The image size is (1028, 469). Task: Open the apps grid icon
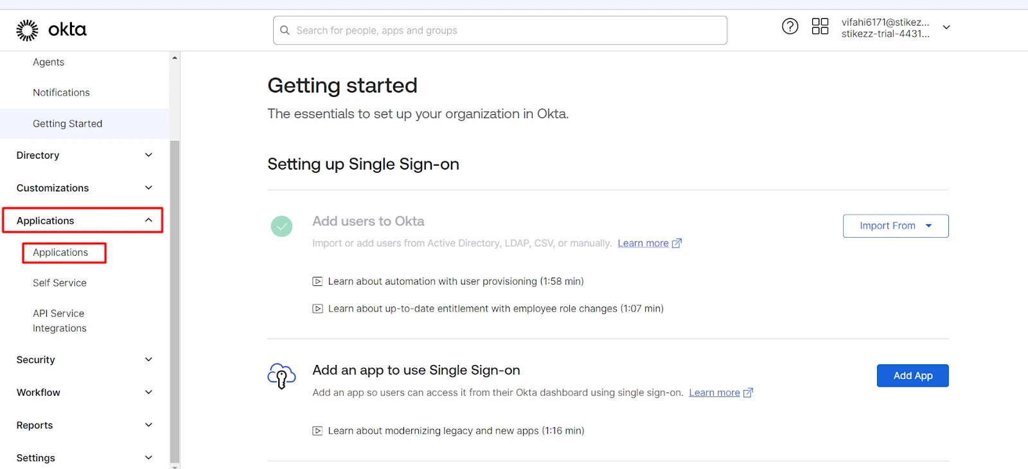[x=820, y=26]
